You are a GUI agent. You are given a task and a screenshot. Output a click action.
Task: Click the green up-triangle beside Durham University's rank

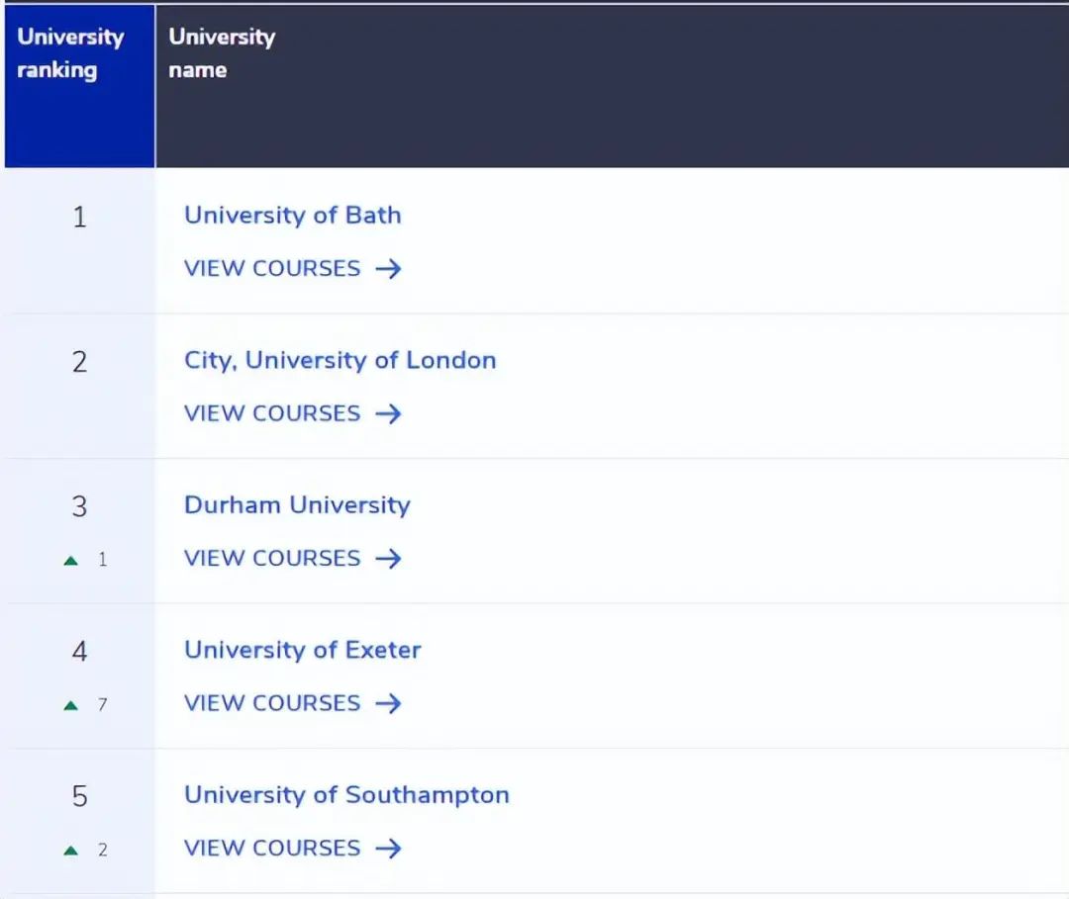(x=70, y=558)
